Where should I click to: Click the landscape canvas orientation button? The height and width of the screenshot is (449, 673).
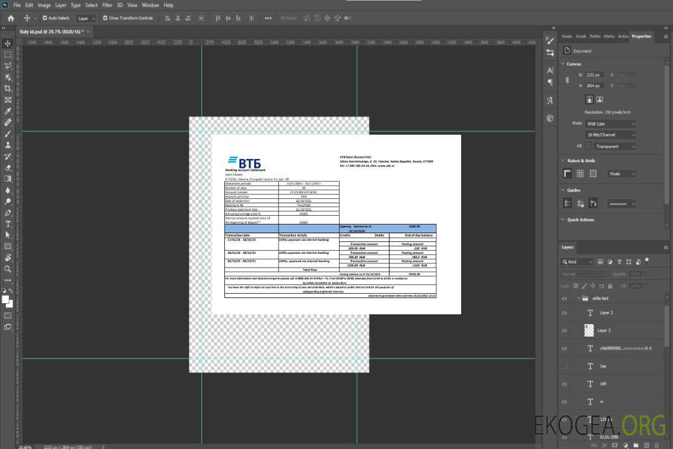(599, 100)
